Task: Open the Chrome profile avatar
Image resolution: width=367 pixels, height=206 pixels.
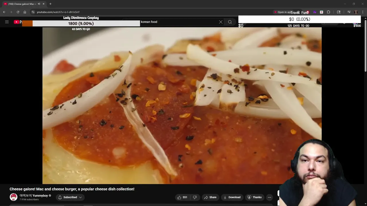Action: point(356,12)
